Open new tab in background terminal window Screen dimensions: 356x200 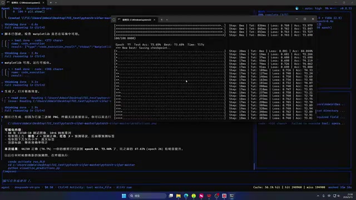tap(51, 3)
